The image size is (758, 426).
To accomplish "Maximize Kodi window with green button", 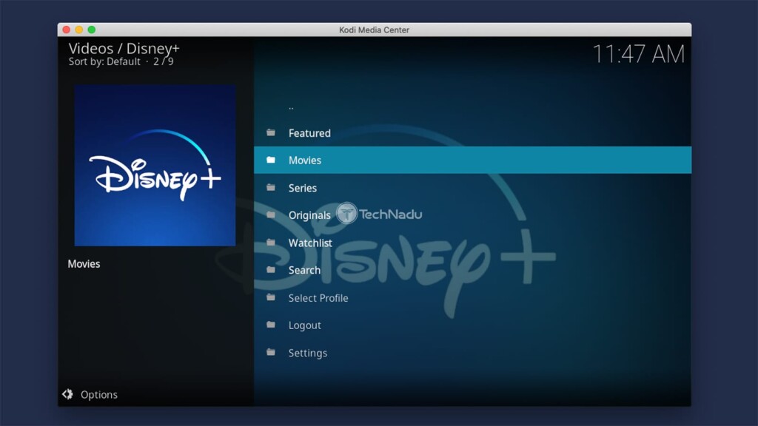I will 91,30.
